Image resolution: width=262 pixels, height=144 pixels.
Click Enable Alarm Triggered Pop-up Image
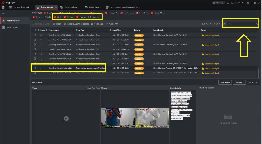coord(83,24)
